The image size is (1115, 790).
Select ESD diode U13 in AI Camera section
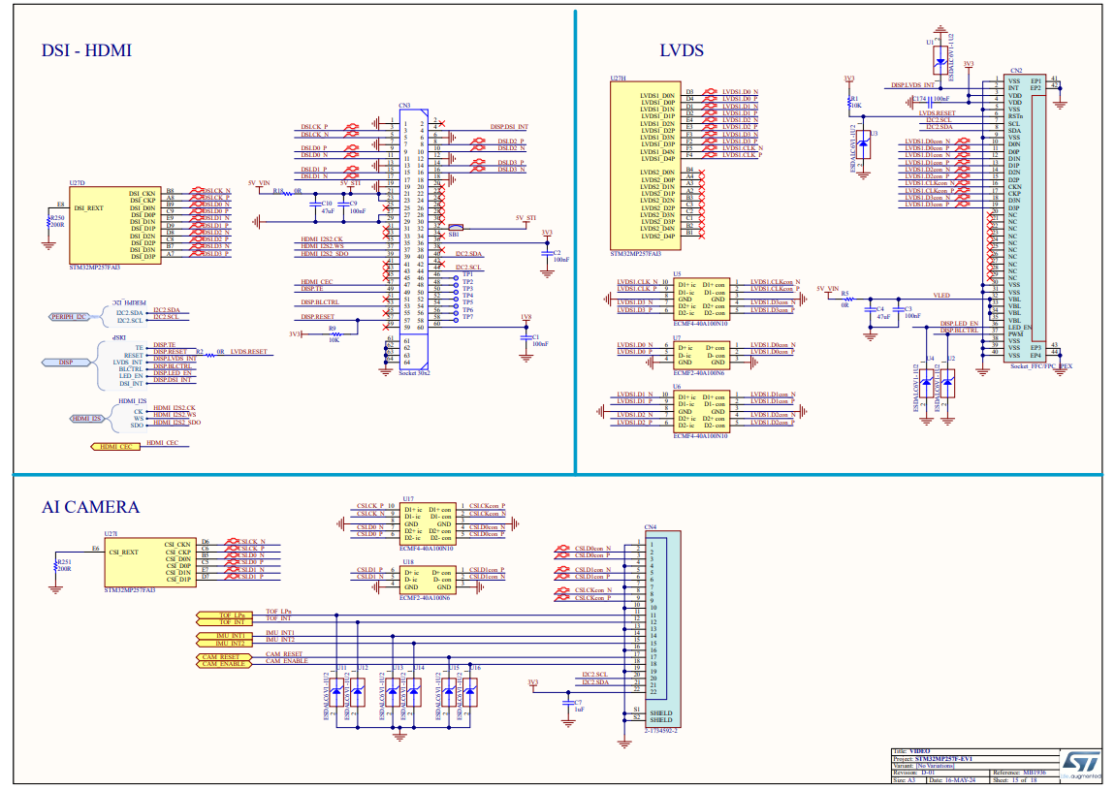tap(393, 692)
